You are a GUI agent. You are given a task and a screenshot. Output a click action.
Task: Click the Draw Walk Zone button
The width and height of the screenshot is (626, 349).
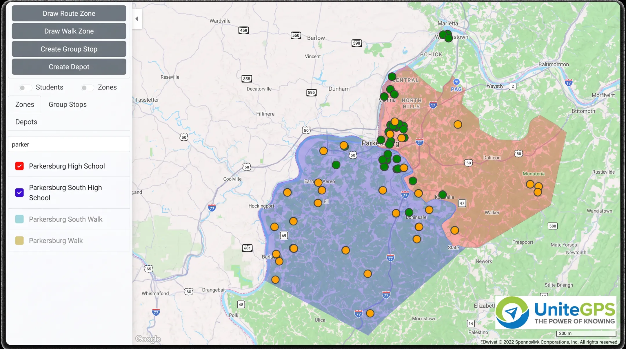pyautogui.click(x=69, y=31)
